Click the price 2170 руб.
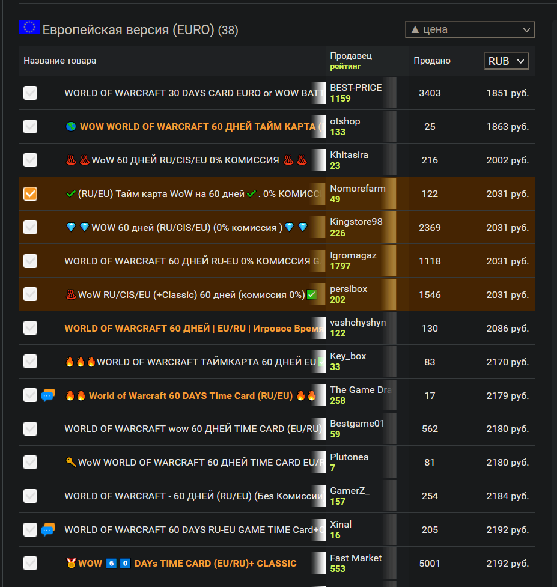Image resolution: width=557 pixels, height=587 pixels. [507, 362]
